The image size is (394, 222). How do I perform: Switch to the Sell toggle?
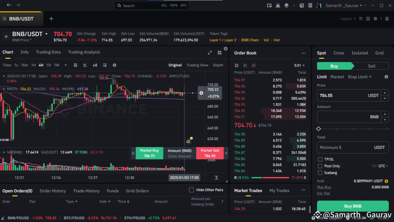pyautogui.click(x=372, y=66)
